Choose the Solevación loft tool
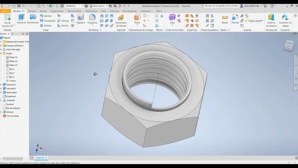Viewport: 298px width, 168px height. [x=47, y=21]
